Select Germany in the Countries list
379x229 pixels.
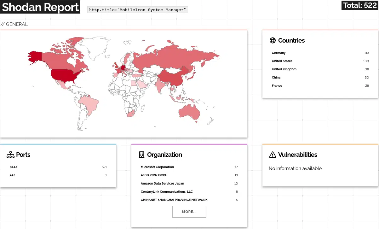click(279, 53)
